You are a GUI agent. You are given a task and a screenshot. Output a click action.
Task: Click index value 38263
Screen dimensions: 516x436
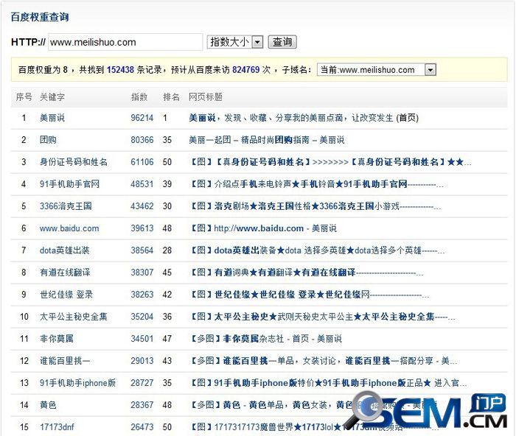point(142,295)
